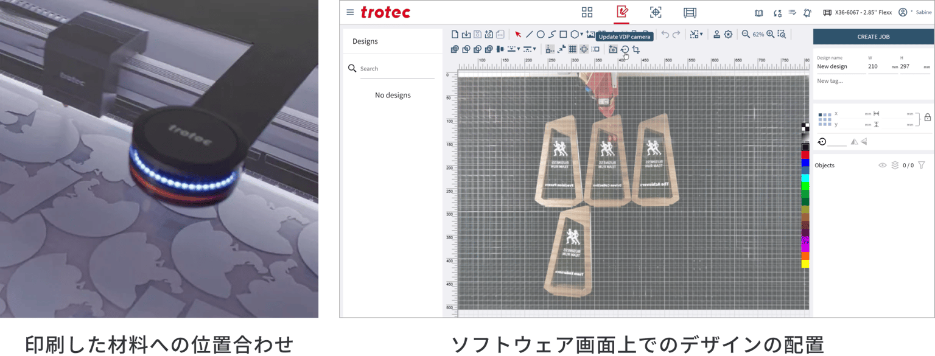Expand the polygon tool dropdown arrow
935x356 pixels.
pyautogui.click(x=581, y=35)
